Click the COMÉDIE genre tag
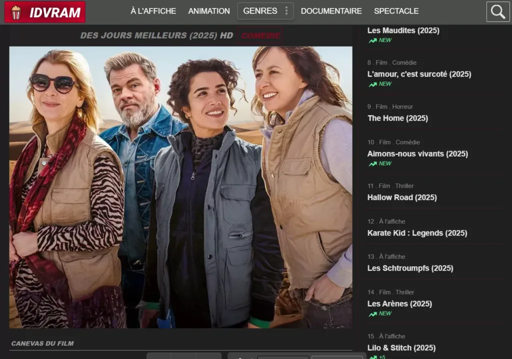 (260, 36)
